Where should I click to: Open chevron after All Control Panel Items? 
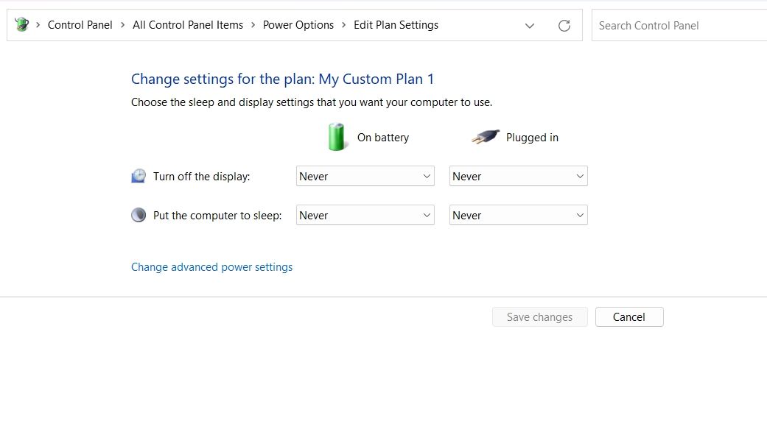point(253,25)
